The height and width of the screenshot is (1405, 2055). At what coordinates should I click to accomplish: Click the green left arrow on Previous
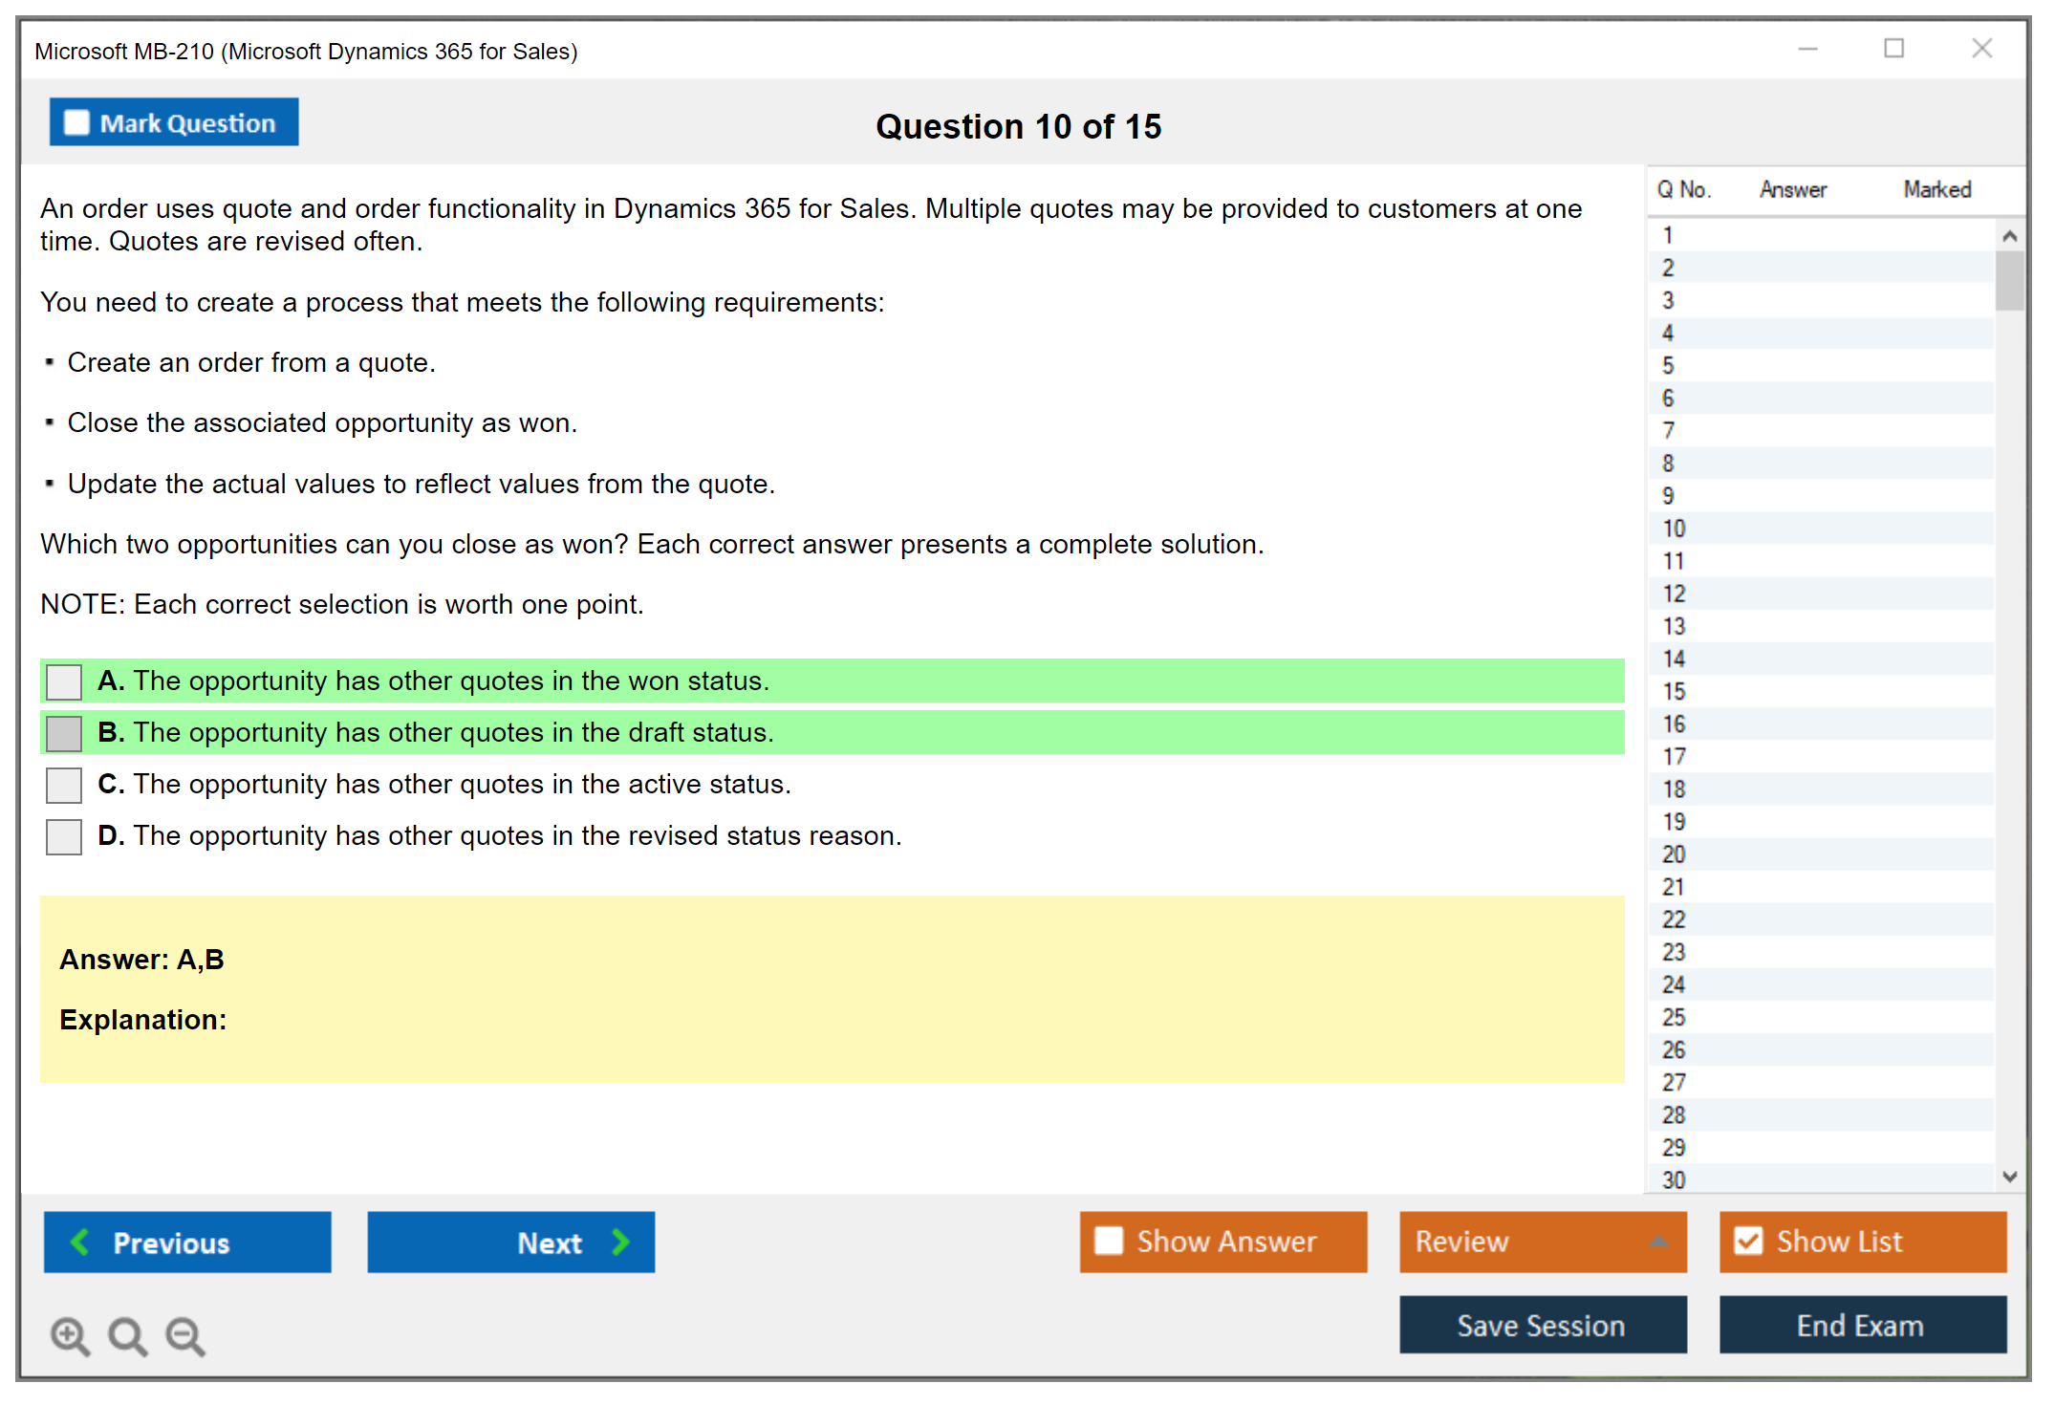tap(80, 1242)
